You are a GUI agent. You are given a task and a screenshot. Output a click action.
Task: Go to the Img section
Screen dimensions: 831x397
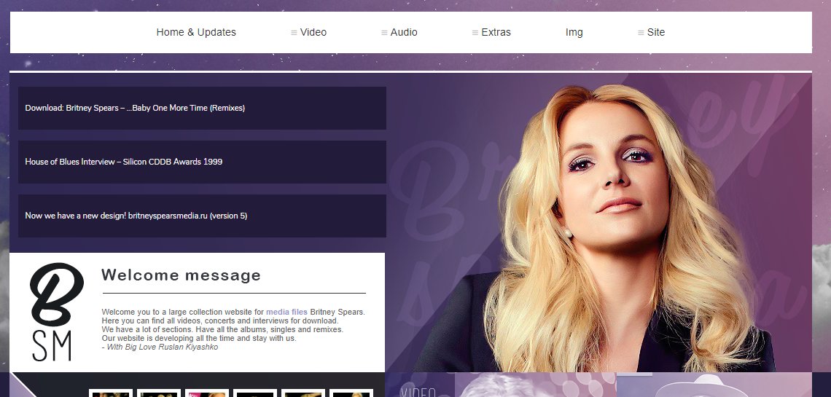574,32
